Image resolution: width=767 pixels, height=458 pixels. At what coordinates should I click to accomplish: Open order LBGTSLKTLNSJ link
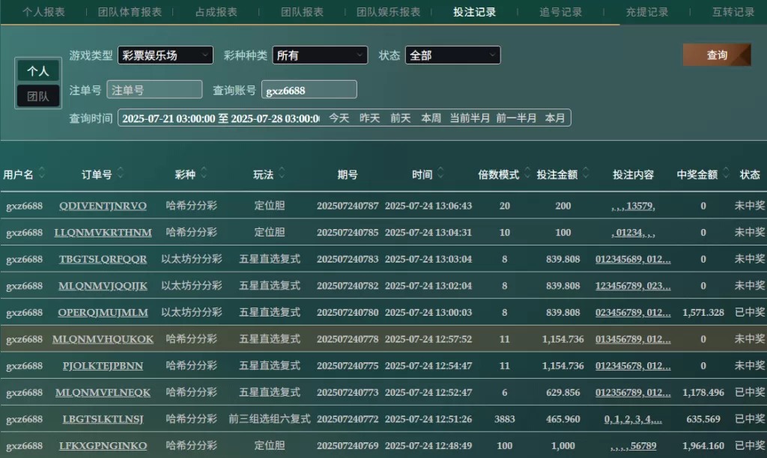[x=103, y=419]
